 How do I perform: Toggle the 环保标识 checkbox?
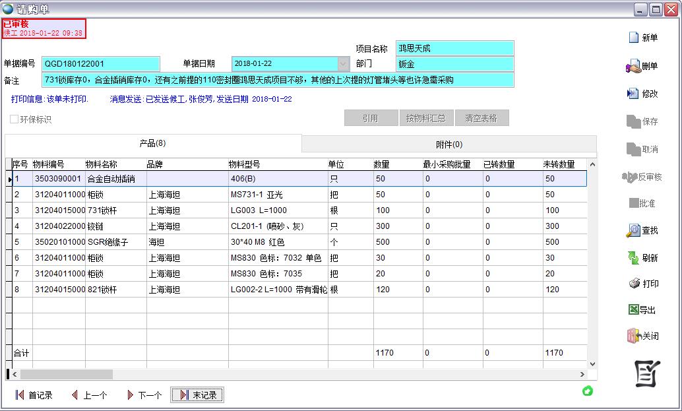coord(15,119)
